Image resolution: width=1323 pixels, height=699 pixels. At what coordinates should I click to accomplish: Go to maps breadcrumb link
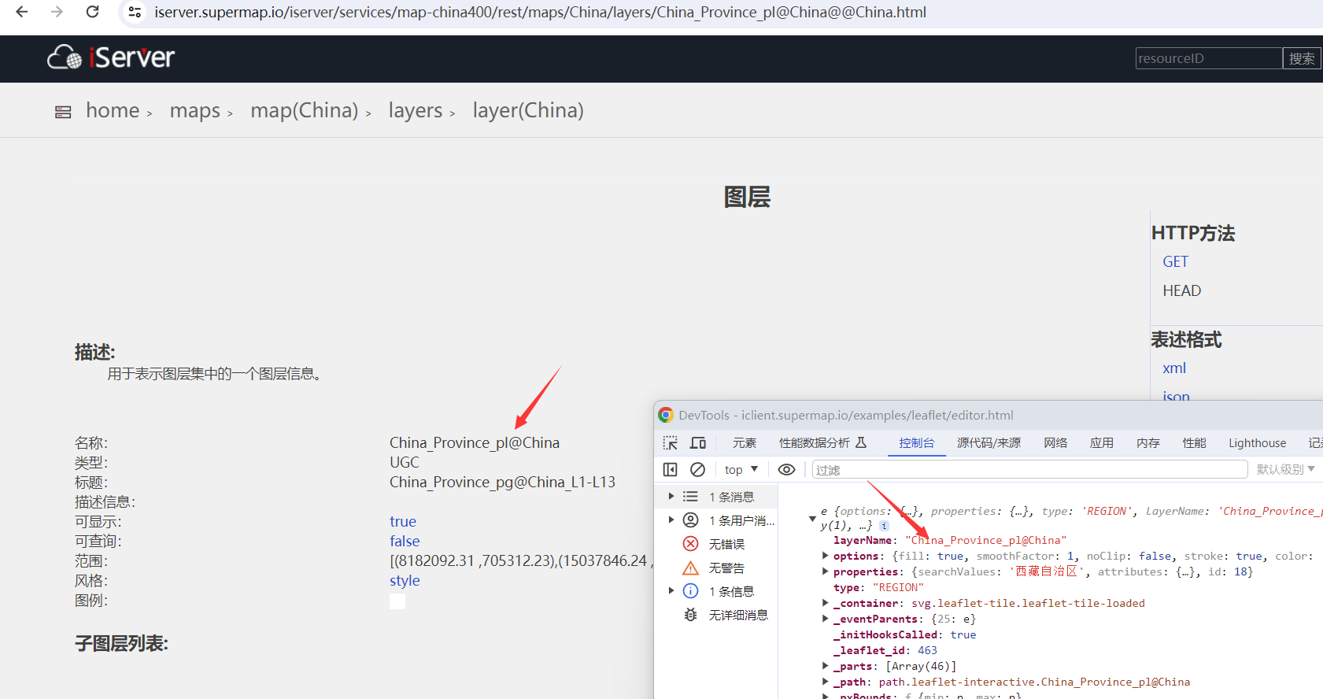(x=195, y=110)
